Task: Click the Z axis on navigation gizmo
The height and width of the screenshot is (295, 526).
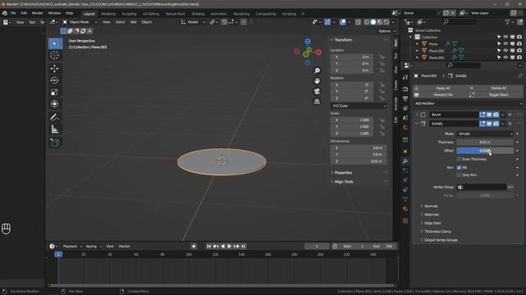Action: click(307, 41)
